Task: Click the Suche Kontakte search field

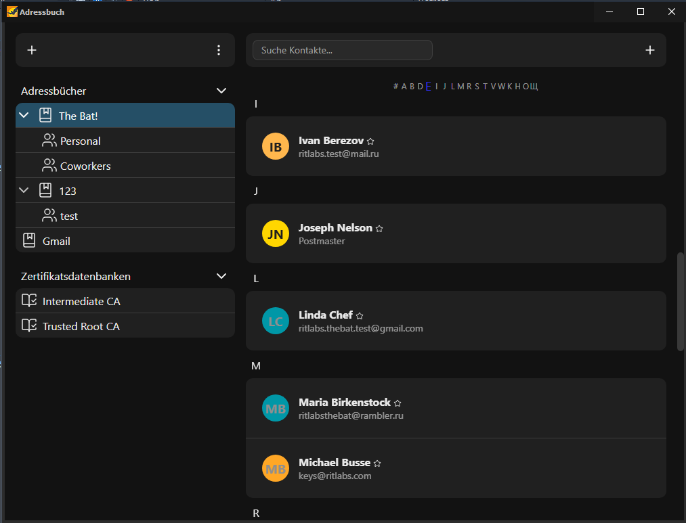Action: (x=342, y=50)
